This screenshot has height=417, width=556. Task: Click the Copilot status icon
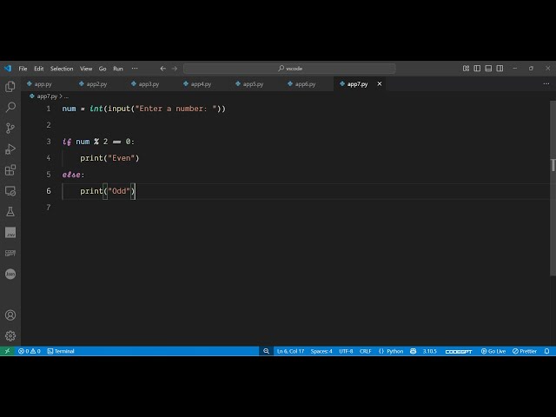[414, 351]
